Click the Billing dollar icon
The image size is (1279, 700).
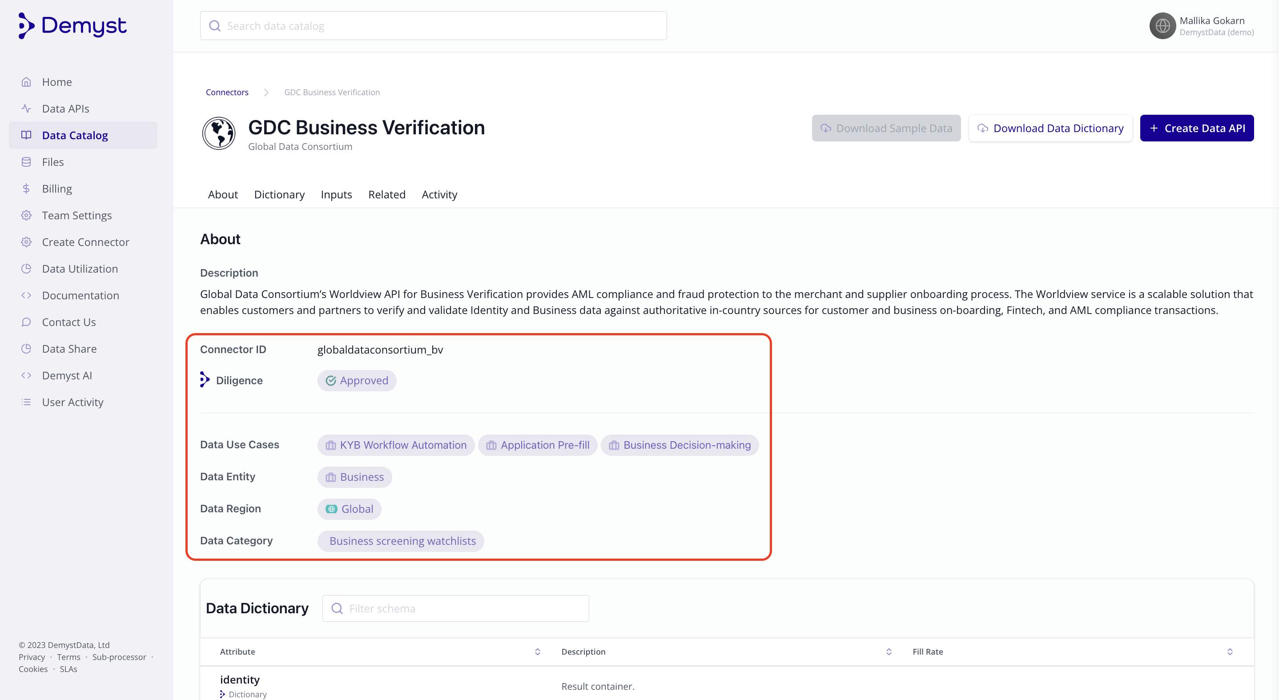26,189
